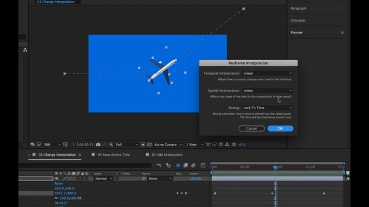369x207 pixels.
Task: Switch to 05 Add Expressions tab
Action: pyautogui.click(x=167, y=155)
